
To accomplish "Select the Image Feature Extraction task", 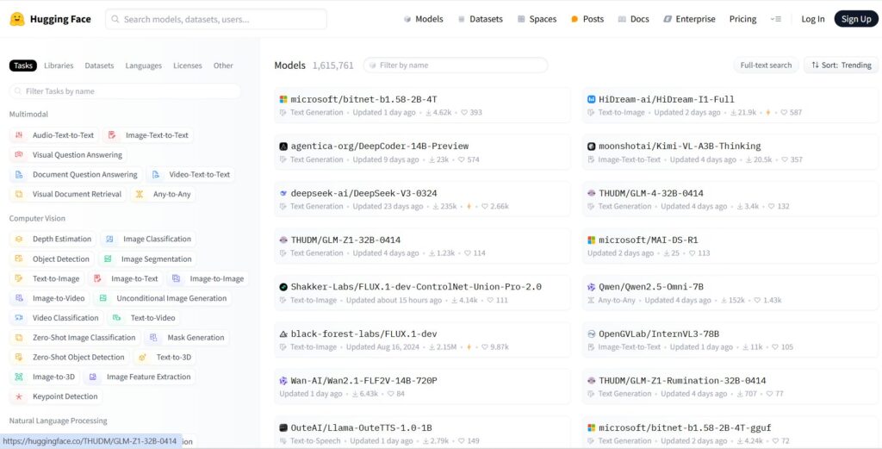I will click(140, 377).
